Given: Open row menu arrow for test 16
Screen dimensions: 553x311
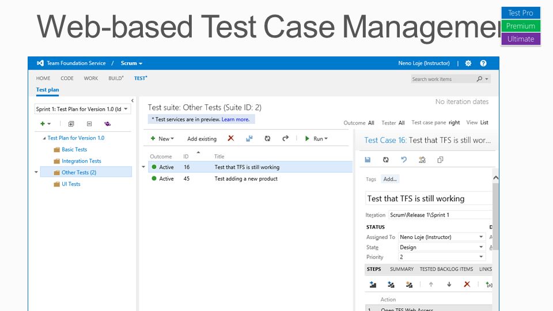Looking at the screenshot, I should [x=143, y=167].
